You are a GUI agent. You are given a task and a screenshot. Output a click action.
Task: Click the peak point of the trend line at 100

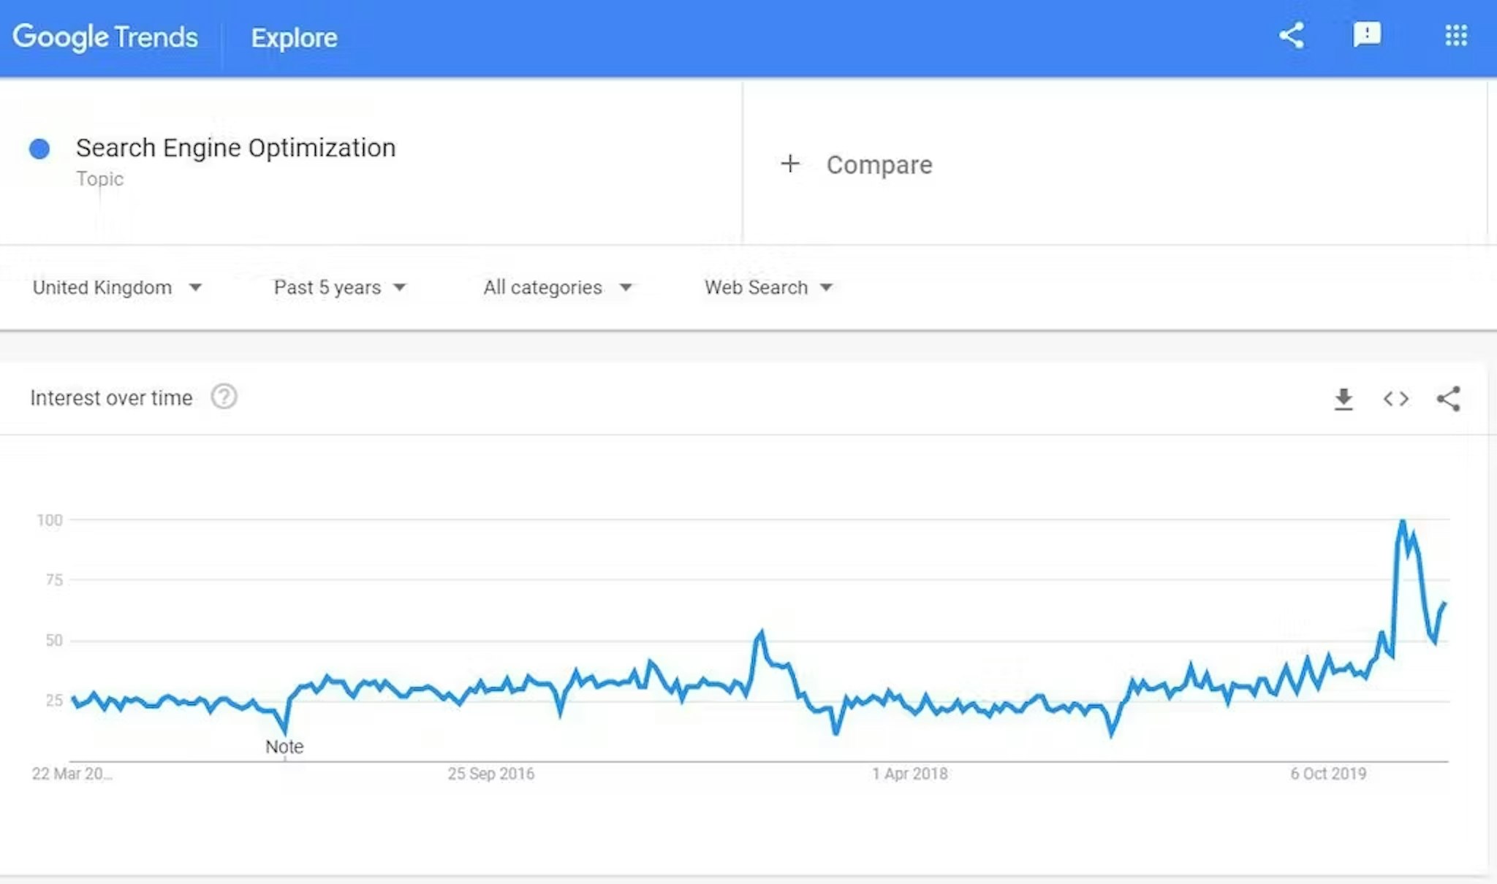pyautogui.click(x=1402, y=521)
